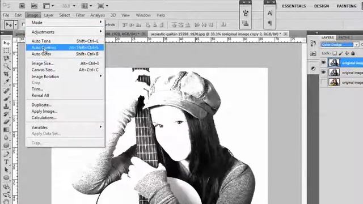This screenshot has width=363, height=204.
Task: Open the History panel from the dock
Action: tap(313, 43)
